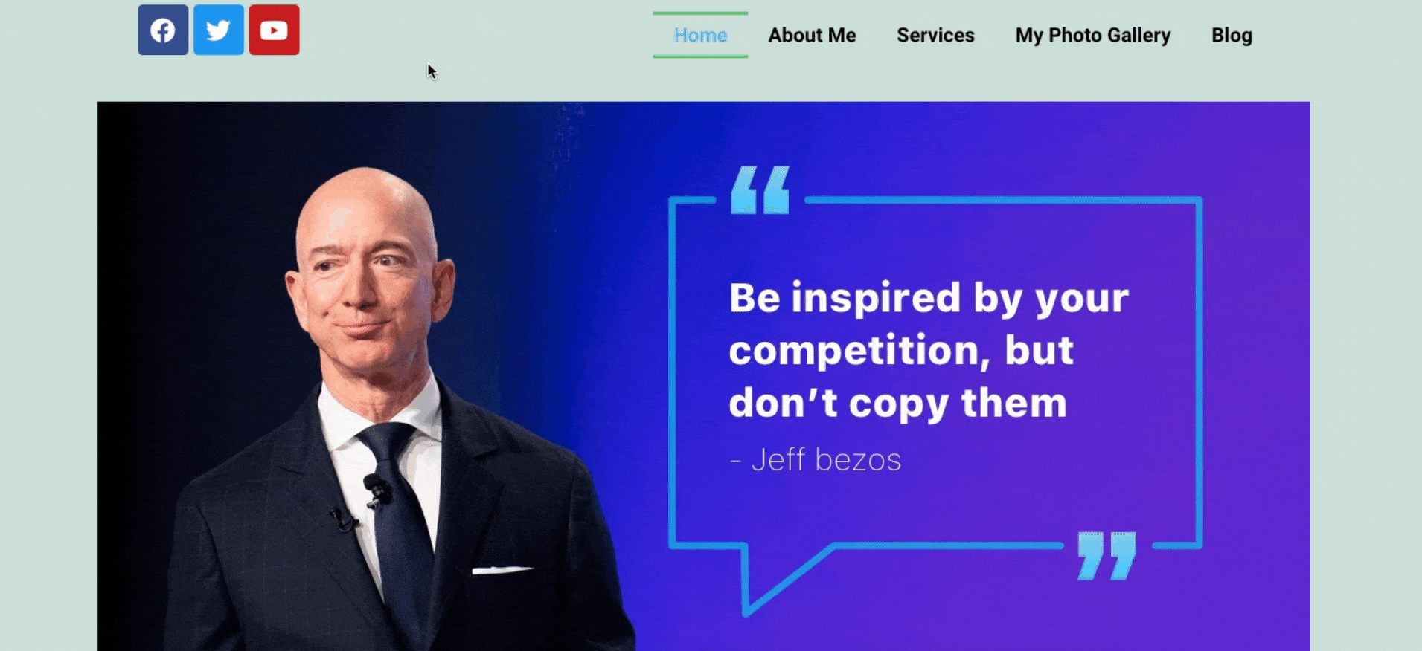Click the closing quotation mark graphic

pos(1107,555)
